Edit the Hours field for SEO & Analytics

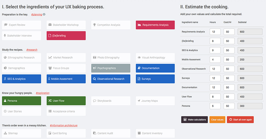(x=215, y=50)
